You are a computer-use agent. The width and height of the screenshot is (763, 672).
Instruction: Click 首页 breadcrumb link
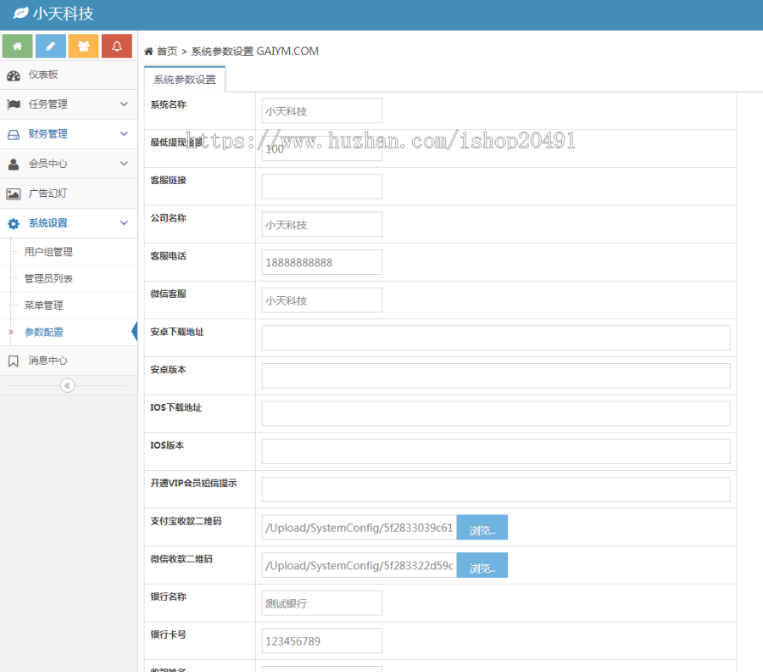(x=166, y=52)
